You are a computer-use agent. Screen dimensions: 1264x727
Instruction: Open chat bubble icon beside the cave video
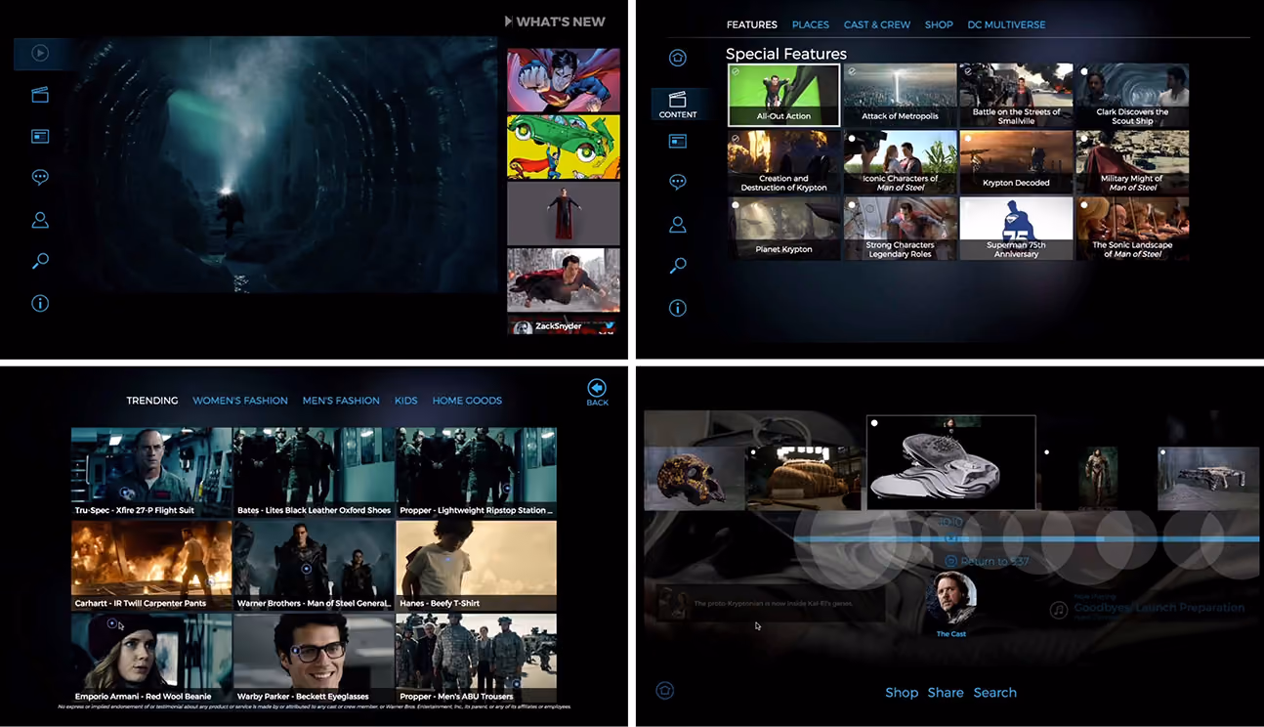pyautogui.click(x=40, y=178)
